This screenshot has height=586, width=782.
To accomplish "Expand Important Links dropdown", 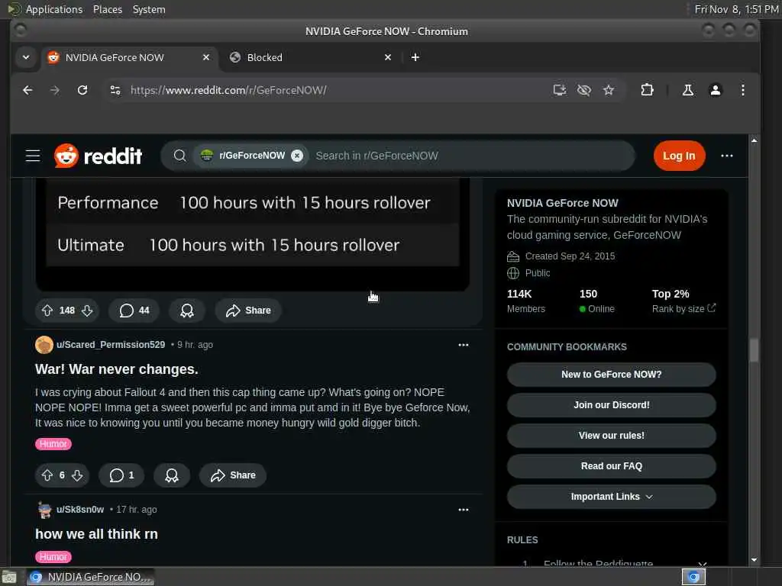I will click(612, 497).
